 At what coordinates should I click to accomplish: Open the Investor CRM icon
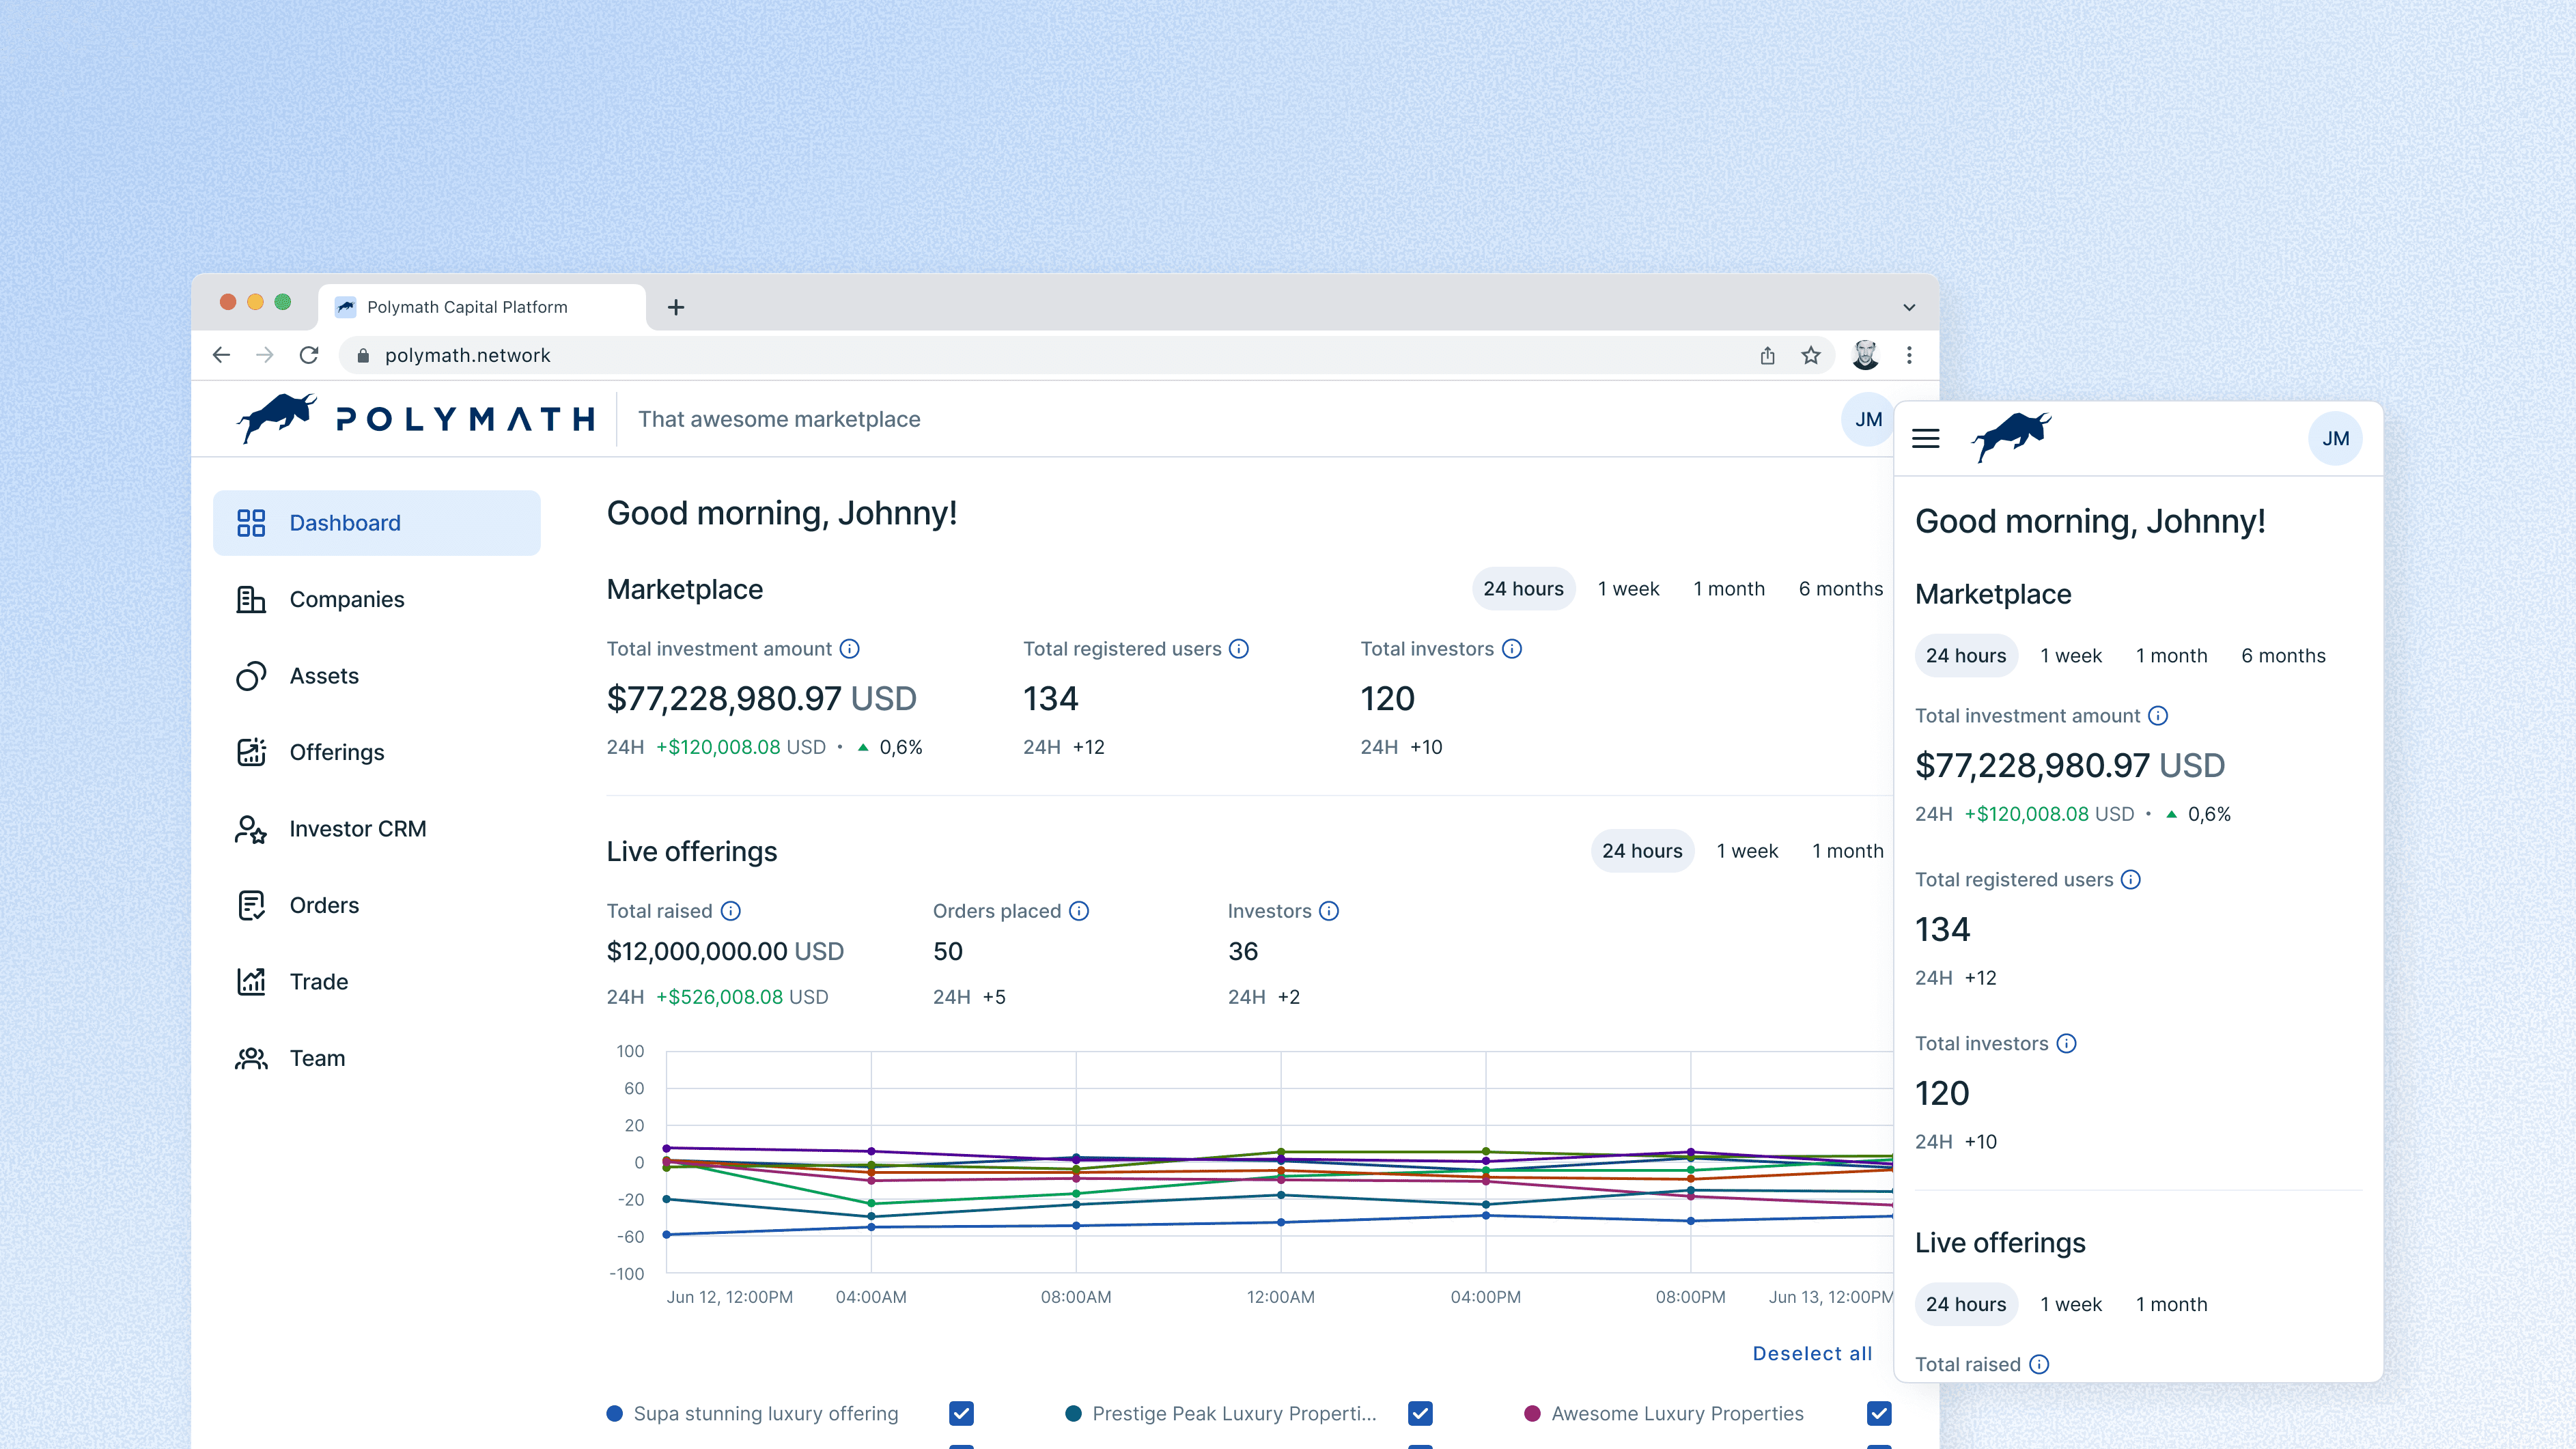pos(251,829)
